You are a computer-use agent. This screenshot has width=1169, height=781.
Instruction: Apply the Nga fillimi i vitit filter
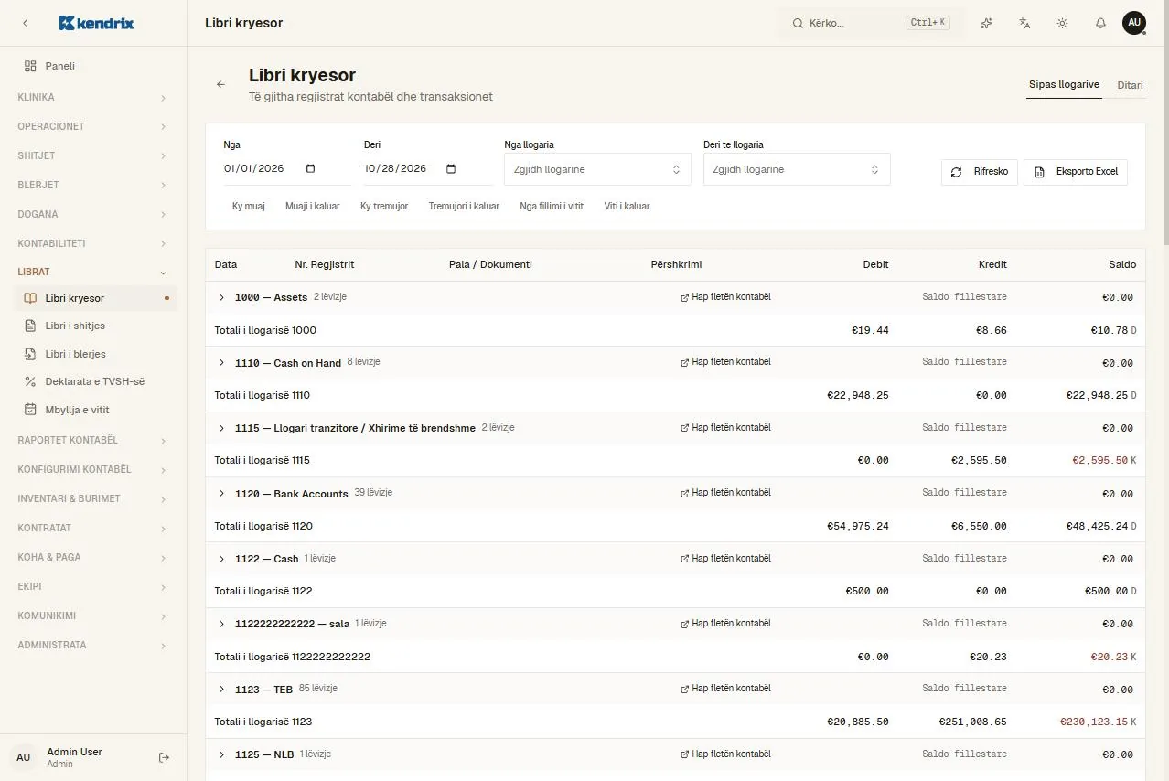pyautogui.click(x=552, y=207)
